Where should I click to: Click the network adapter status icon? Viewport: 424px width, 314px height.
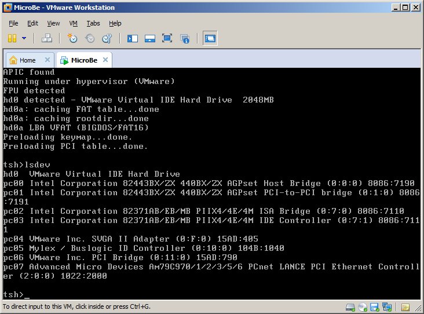[387, 307]
